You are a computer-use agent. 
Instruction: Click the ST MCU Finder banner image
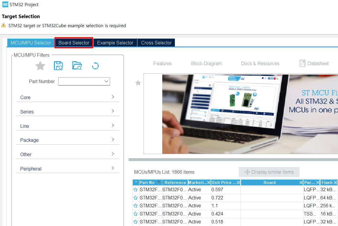tap(250, 114)
